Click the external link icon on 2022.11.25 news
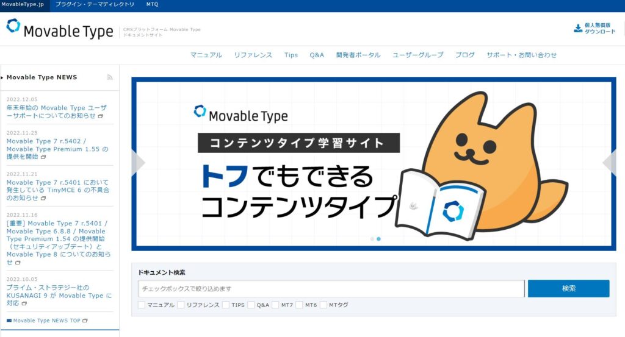Image resolution: width=625 pixels, height=337 pixels. (43, 157)
